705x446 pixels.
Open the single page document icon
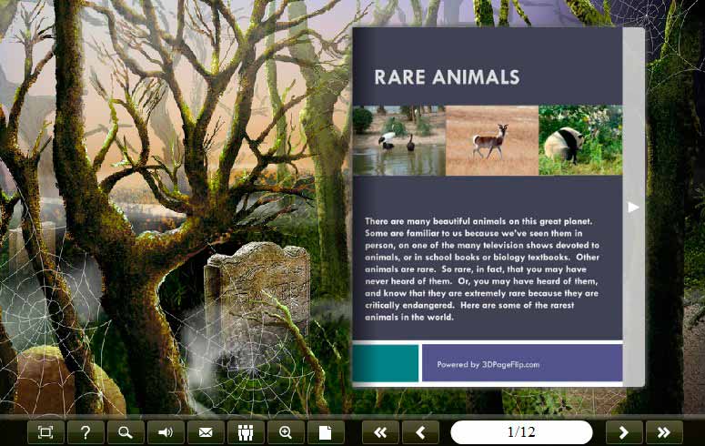(326, 432)
